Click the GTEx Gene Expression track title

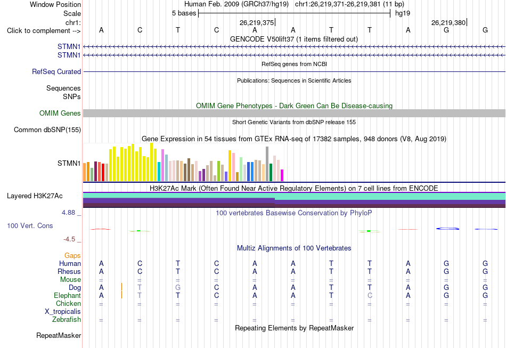point(293,139)
